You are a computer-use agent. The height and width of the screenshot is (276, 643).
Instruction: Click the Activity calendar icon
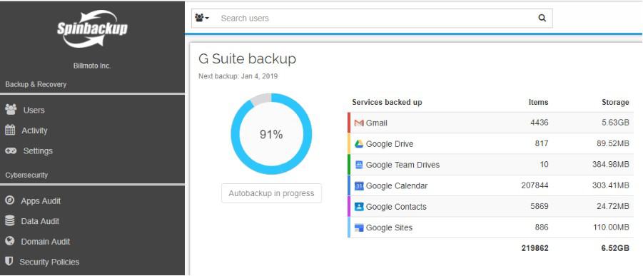tap(10, 130)
